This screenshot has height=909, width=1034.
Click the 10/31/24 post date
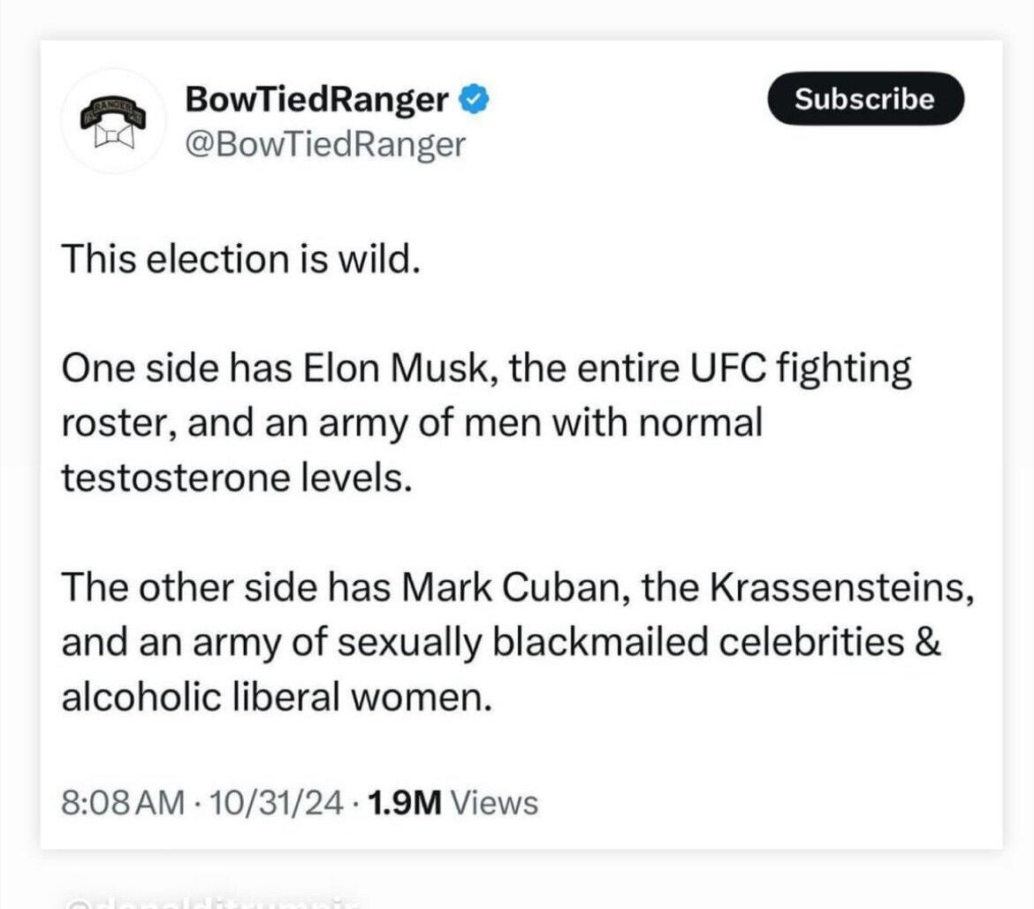point(276,803)
